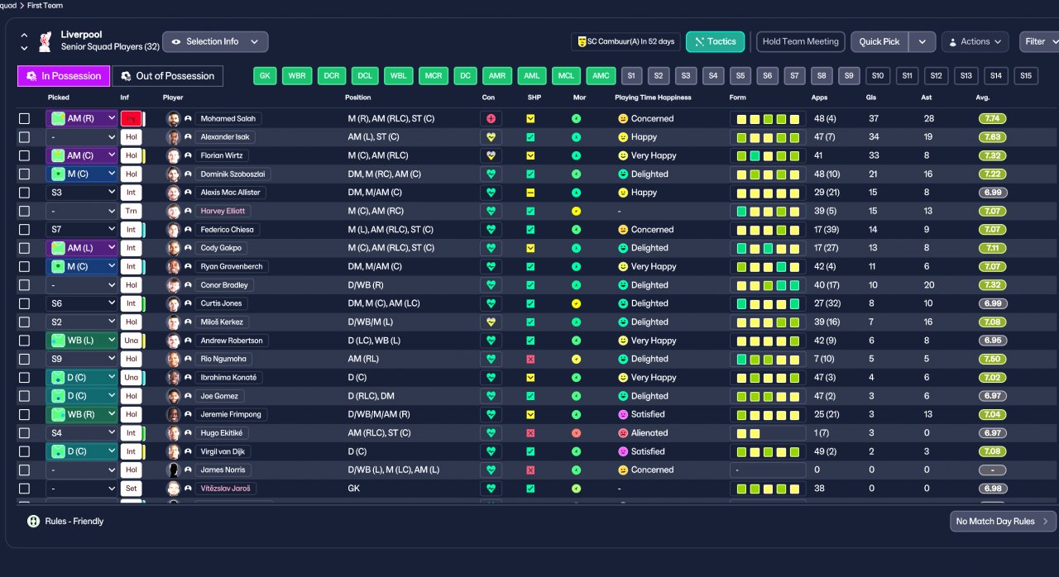1059x577 pixels.
Task: Select the In Possession tab
Action: tap(64, 76)
